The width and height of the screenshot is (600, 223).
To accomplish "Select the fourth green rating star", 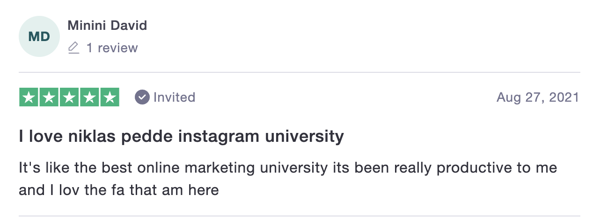I will tap(89, 97).
